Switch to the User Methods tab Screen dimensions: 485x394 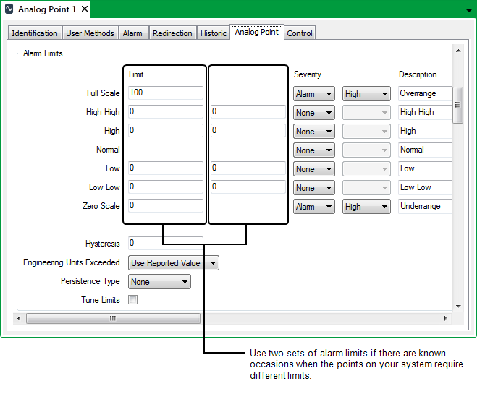90,33
